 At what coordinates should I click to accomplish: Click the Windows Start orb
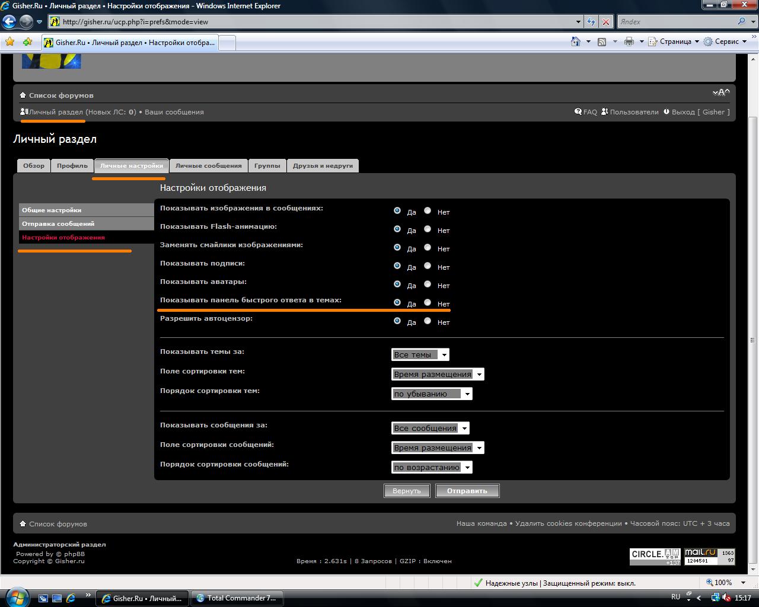point(16,596)
